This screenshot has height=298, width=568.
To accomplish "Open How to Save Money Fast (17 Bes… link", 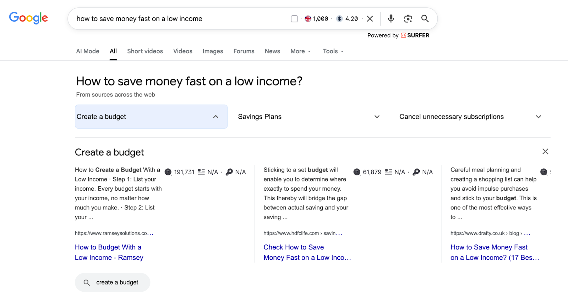I will (495, 252).
